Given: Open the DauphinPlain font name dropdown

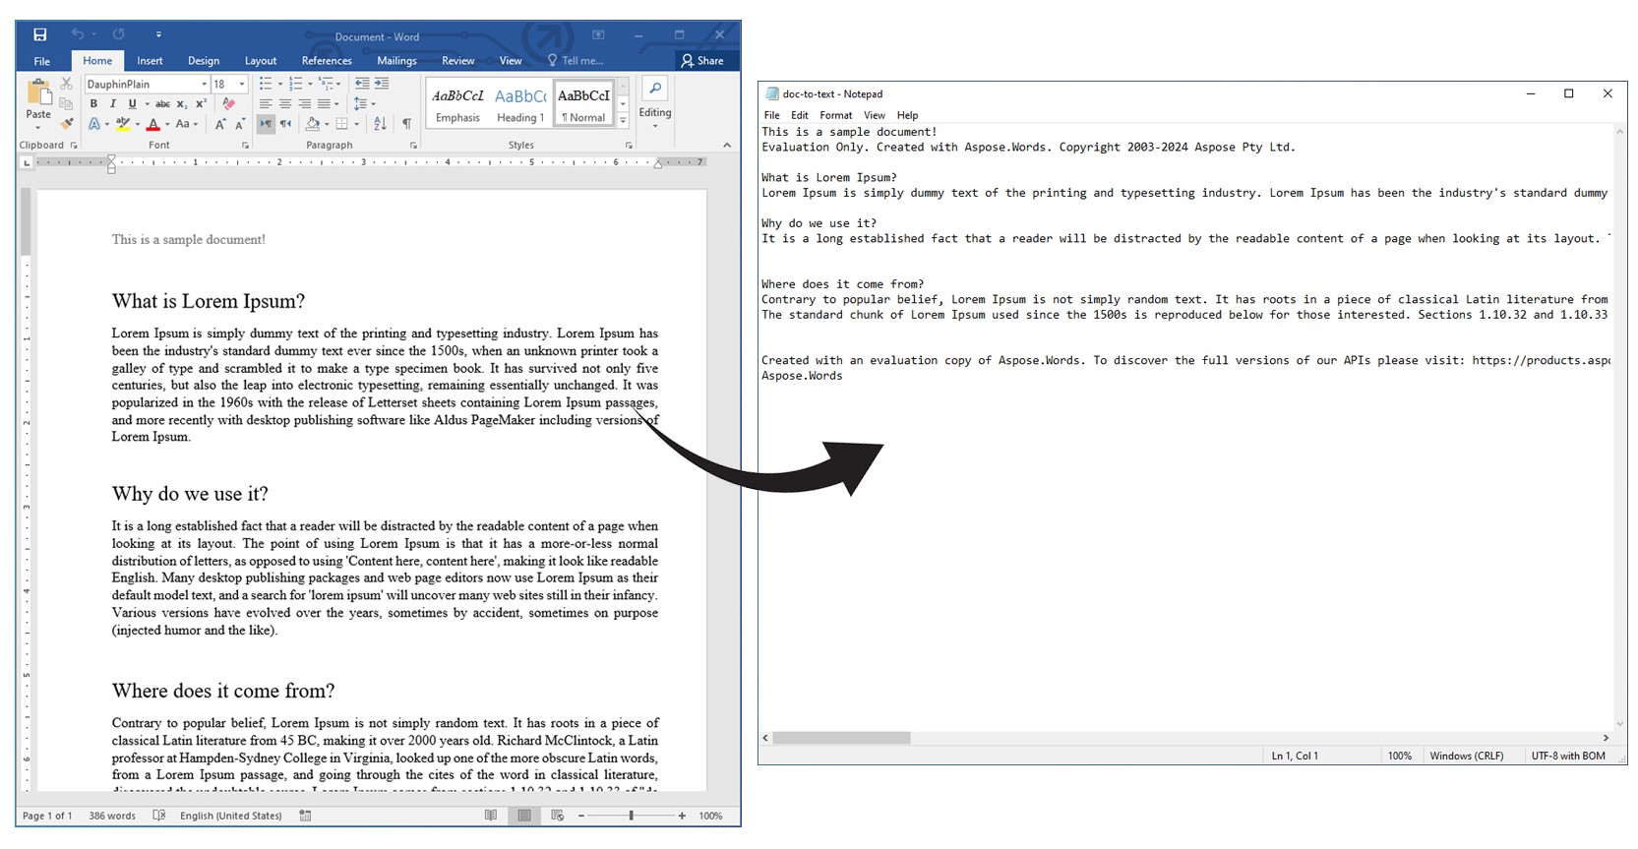Looking at the screenshot, I should 204,85.
